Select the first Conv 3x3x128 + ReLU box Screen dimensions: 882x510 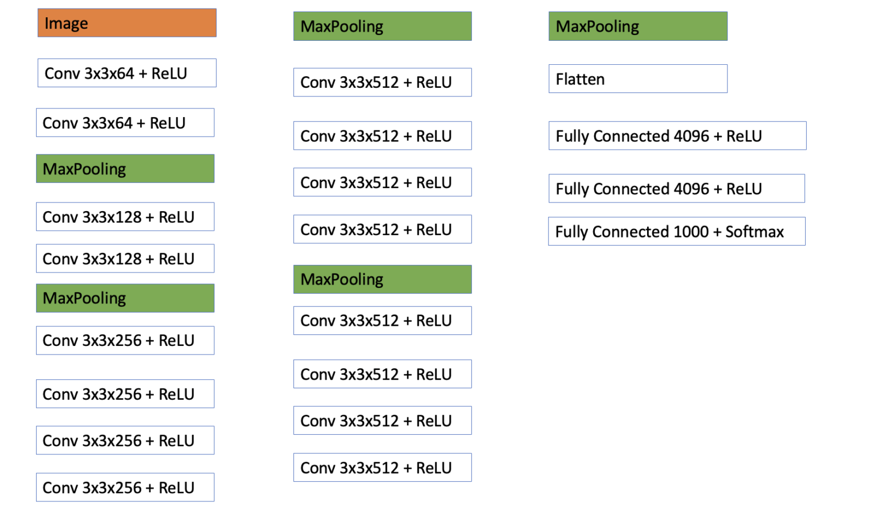(125, 217)
